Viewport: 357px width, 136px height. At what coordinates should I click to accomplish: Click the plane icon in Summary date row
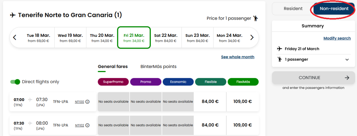coord(279,49)
